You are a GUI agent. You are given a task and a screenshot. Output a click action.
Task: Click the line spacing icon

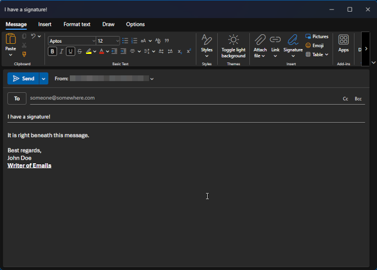point(147,51)
